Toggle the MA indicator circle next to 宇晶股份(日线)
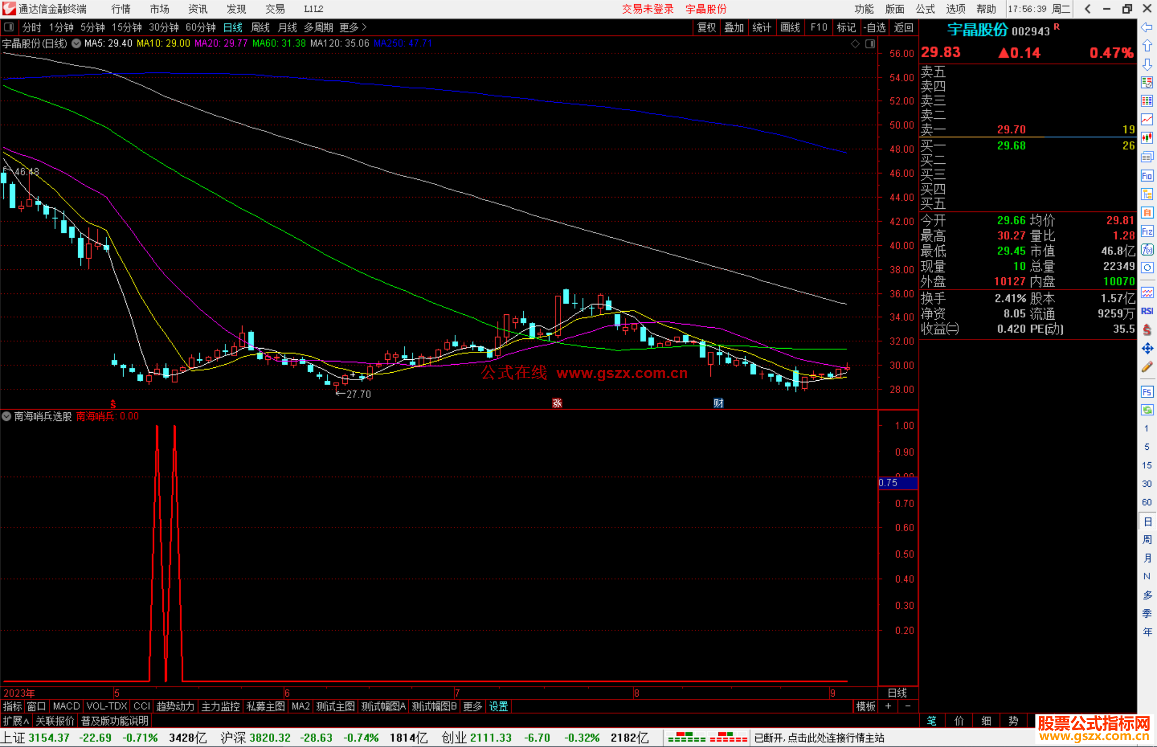Image resolution: width=1157 pixels, height=747 pixels. click(x=77, y=43)
